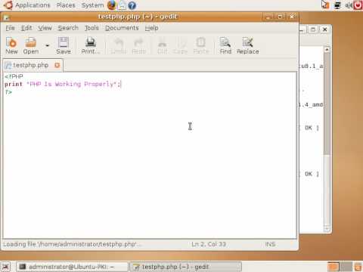Click the print 'PHP Is Working Properly' line
Image resolution: width=363 pixels, height=272 pixels.
[63, 84]
